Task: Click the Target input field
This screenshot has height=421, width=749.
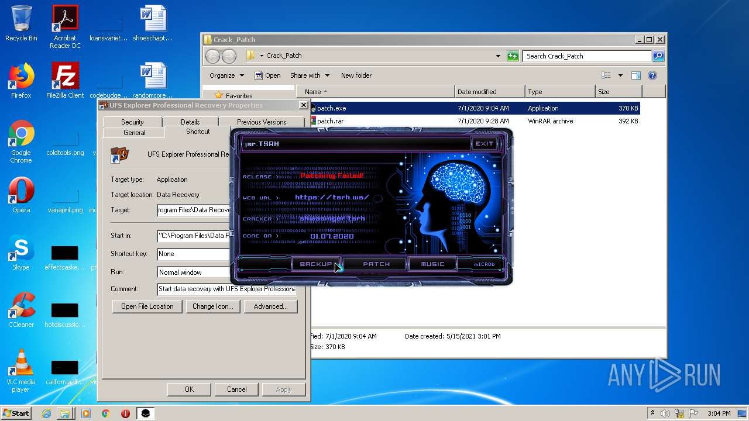Action: pyautogui.click(x=195, y=210)
